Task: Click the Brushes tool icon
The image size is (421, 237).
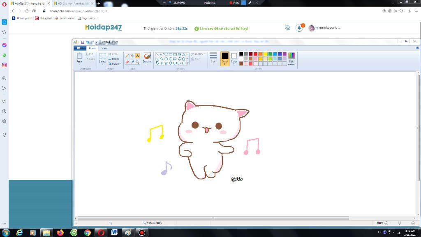Action: point(147,56)
